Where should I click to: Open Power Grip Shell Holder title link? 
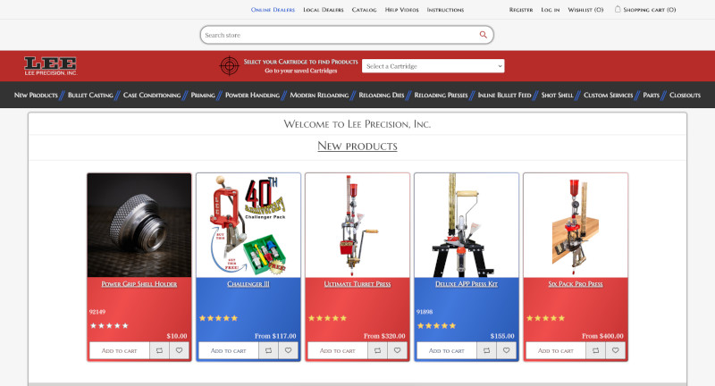(139, 284)
